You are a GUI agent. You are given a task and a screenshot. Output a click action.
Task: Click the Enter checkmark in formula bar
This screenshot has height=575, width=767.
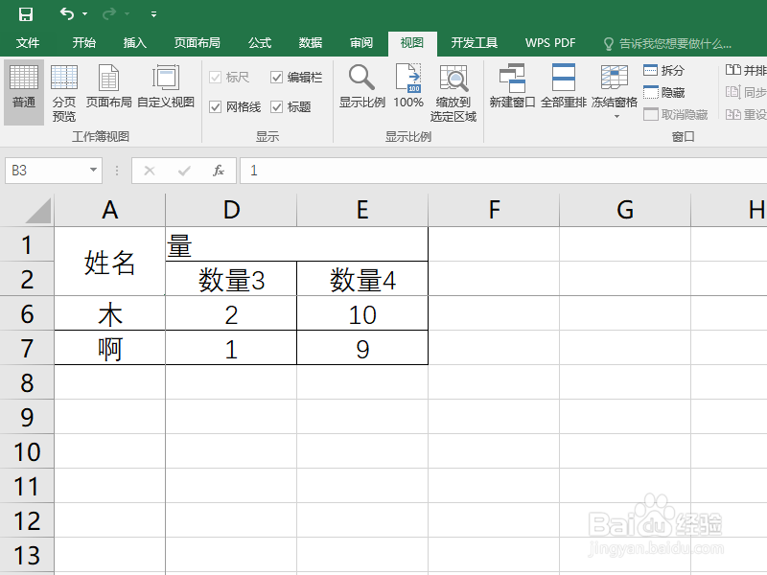(x=184, y=171)
